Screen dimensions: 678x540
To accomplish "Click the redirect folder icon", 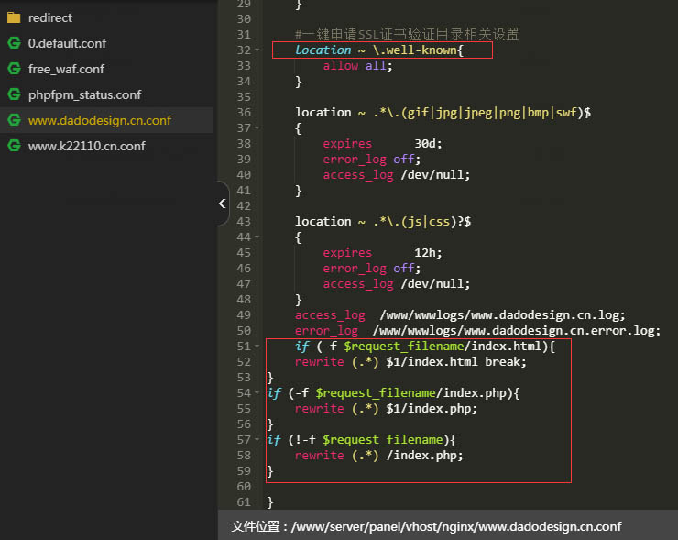I will 14,17.
